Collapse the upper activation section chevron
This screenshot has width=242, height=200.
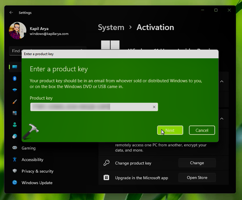[x=222, y=81]
